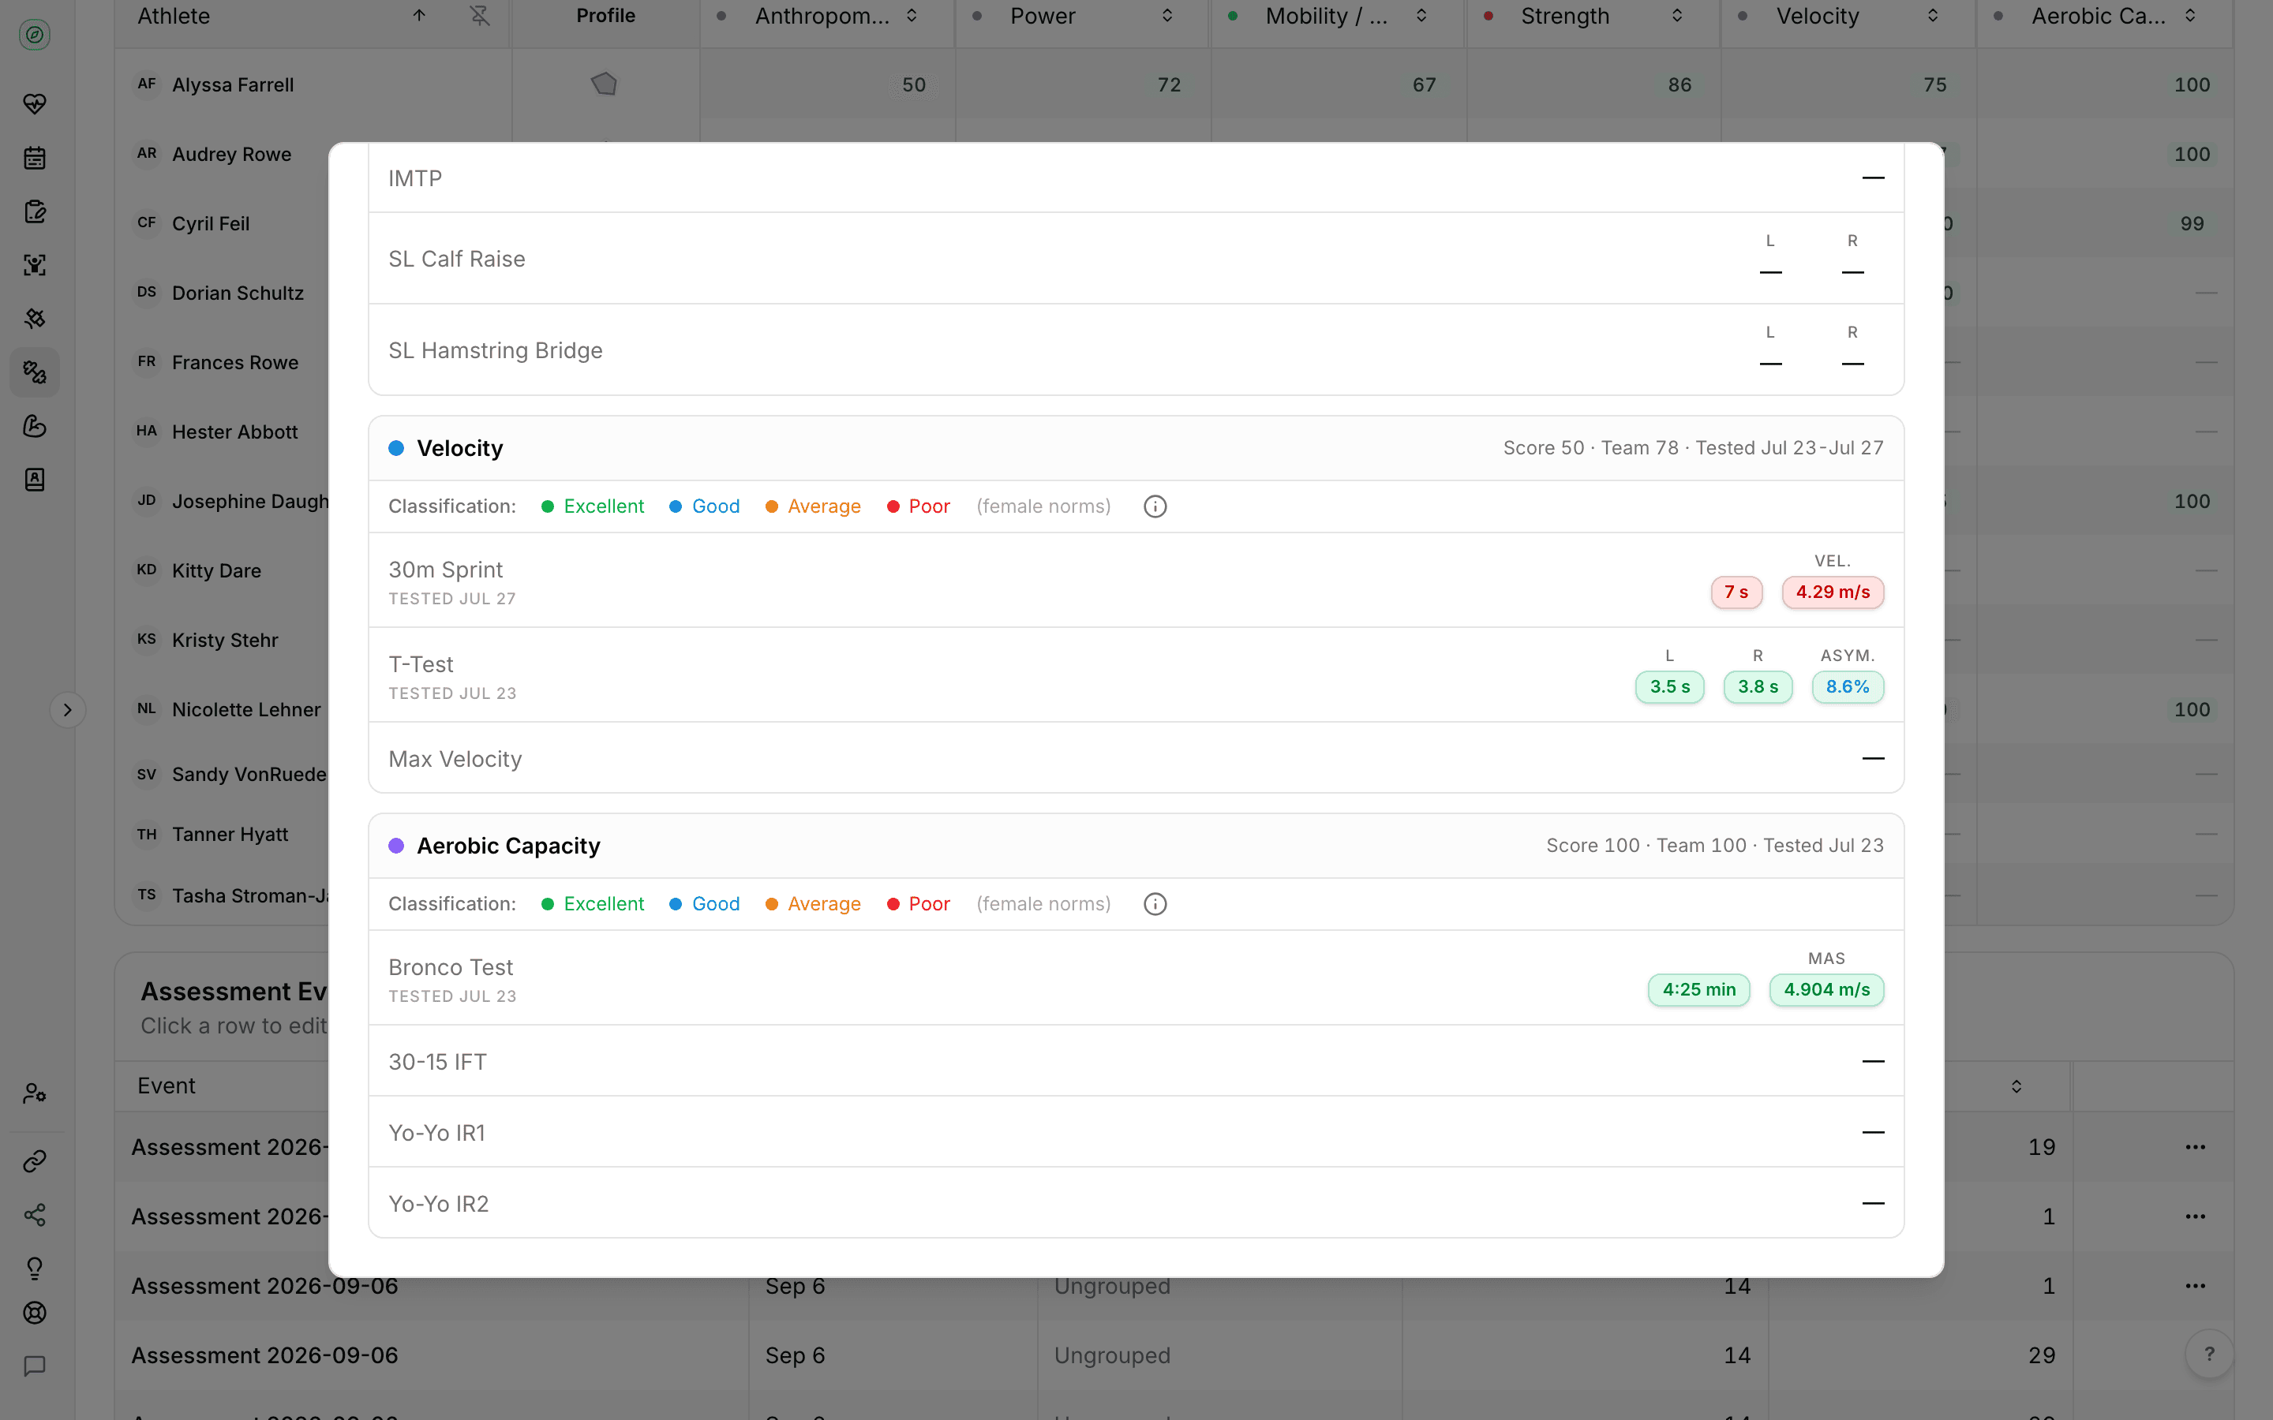Image resolution: width=2273 pixels, height=1420 pixels.
Task: Sort the Mobility column
Action: tap(1422, 16)
